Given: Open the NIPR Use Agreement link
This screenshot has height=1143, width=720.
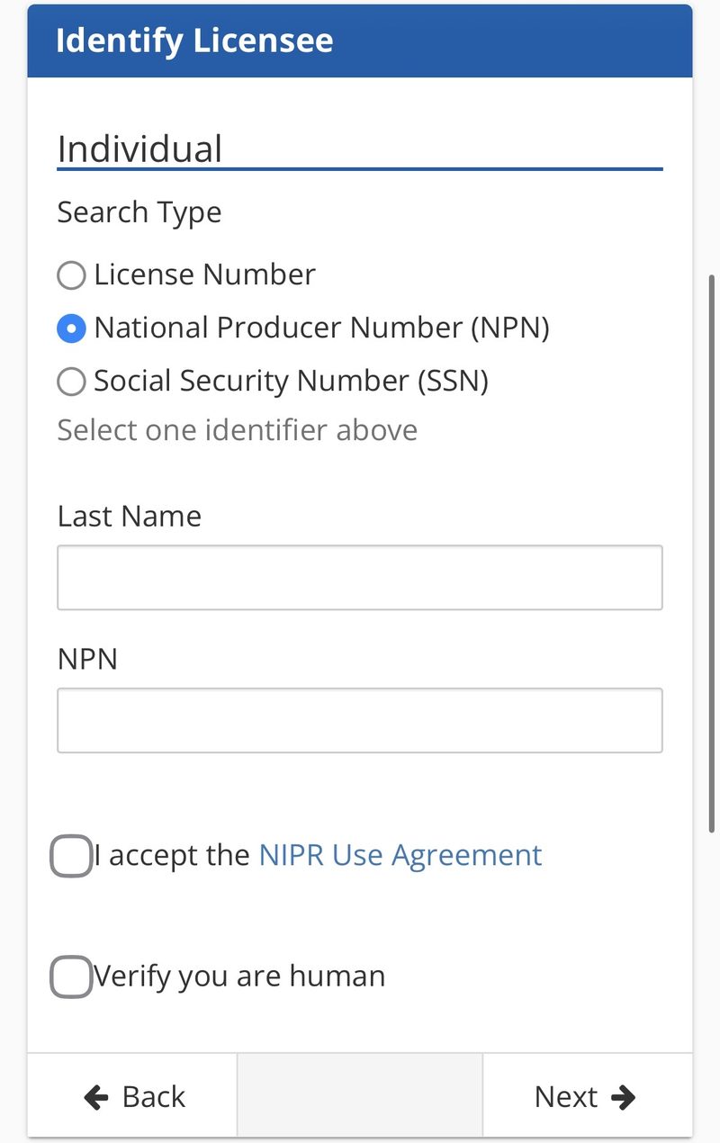Looking at the screenshot, I should click(400, 854).
